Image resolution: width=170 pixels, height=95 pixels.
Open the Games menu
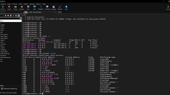pyautogui.click(x=26, y=4)
